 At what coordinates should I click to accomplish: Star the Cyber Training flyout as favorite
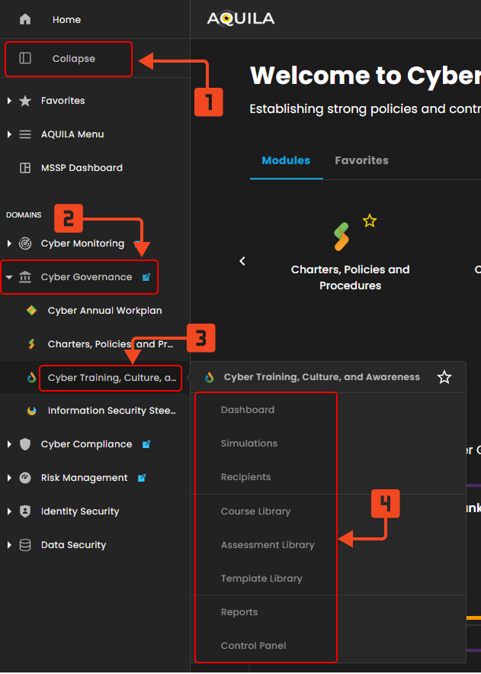tap(444, 377)
